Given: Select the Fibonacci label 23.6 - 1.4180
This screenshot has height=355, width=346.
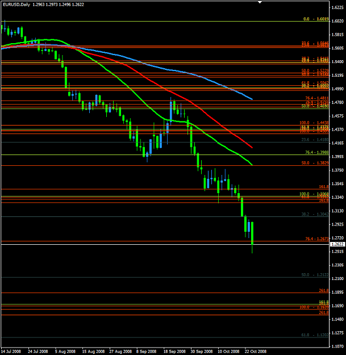Looking at the screenshot, I should point(315,140).
